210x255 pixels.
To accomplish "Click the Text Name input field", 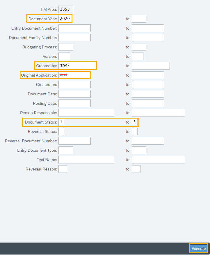I will (x=86, y=159).
